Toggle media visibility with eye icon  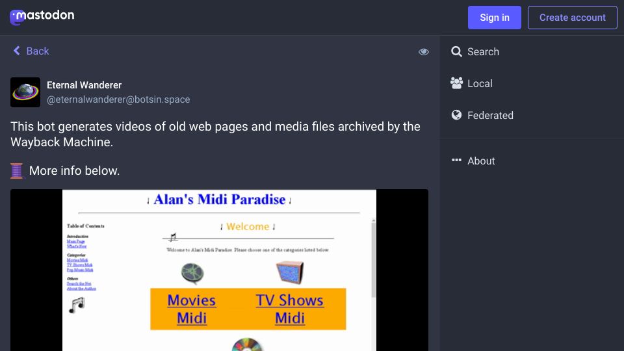pyautogui.click(x=423, y=52)
